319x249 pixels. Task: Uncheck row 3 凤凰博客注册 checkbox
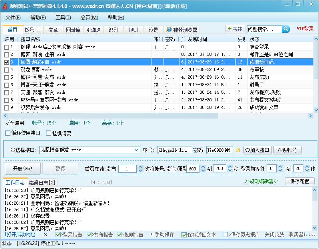pos(6,62)
